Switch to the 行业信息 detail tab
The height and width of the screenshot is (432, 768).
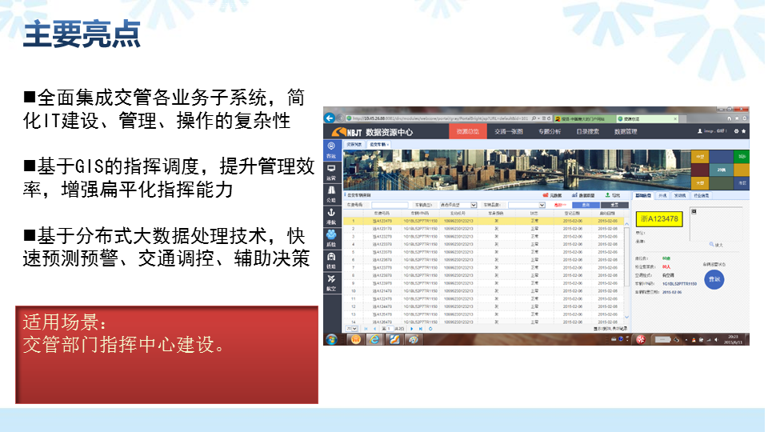701,195
